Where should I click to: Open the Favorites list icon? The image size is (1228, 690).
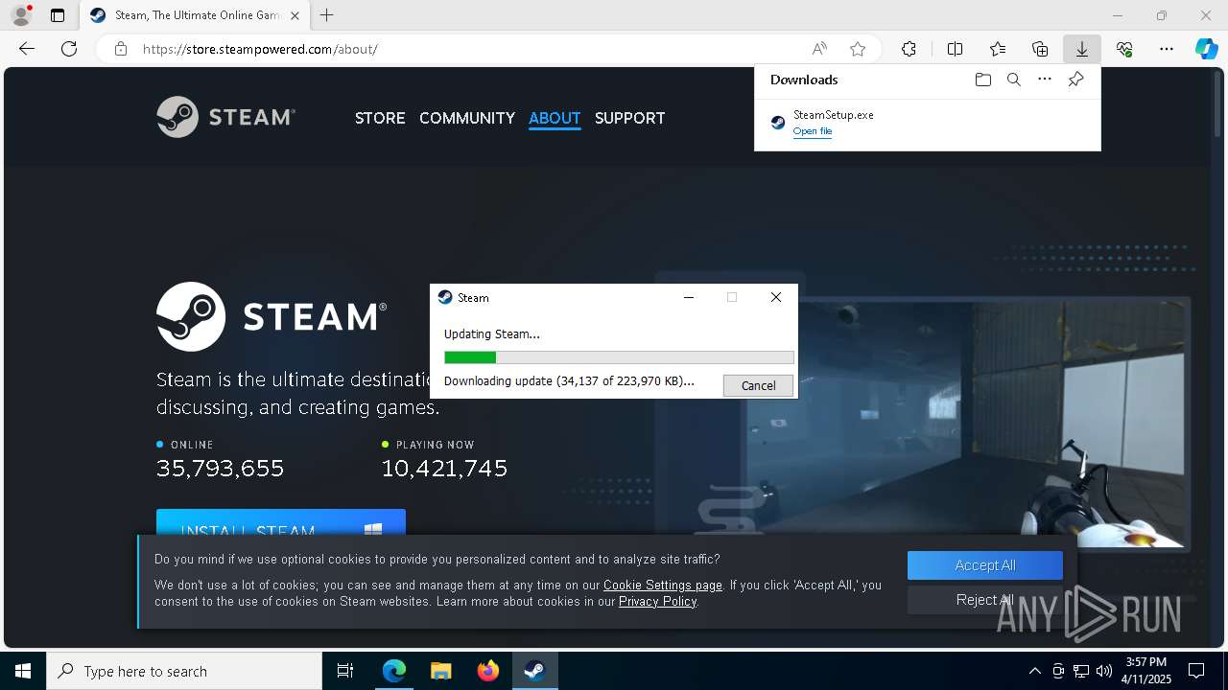(x=998, y=49)
